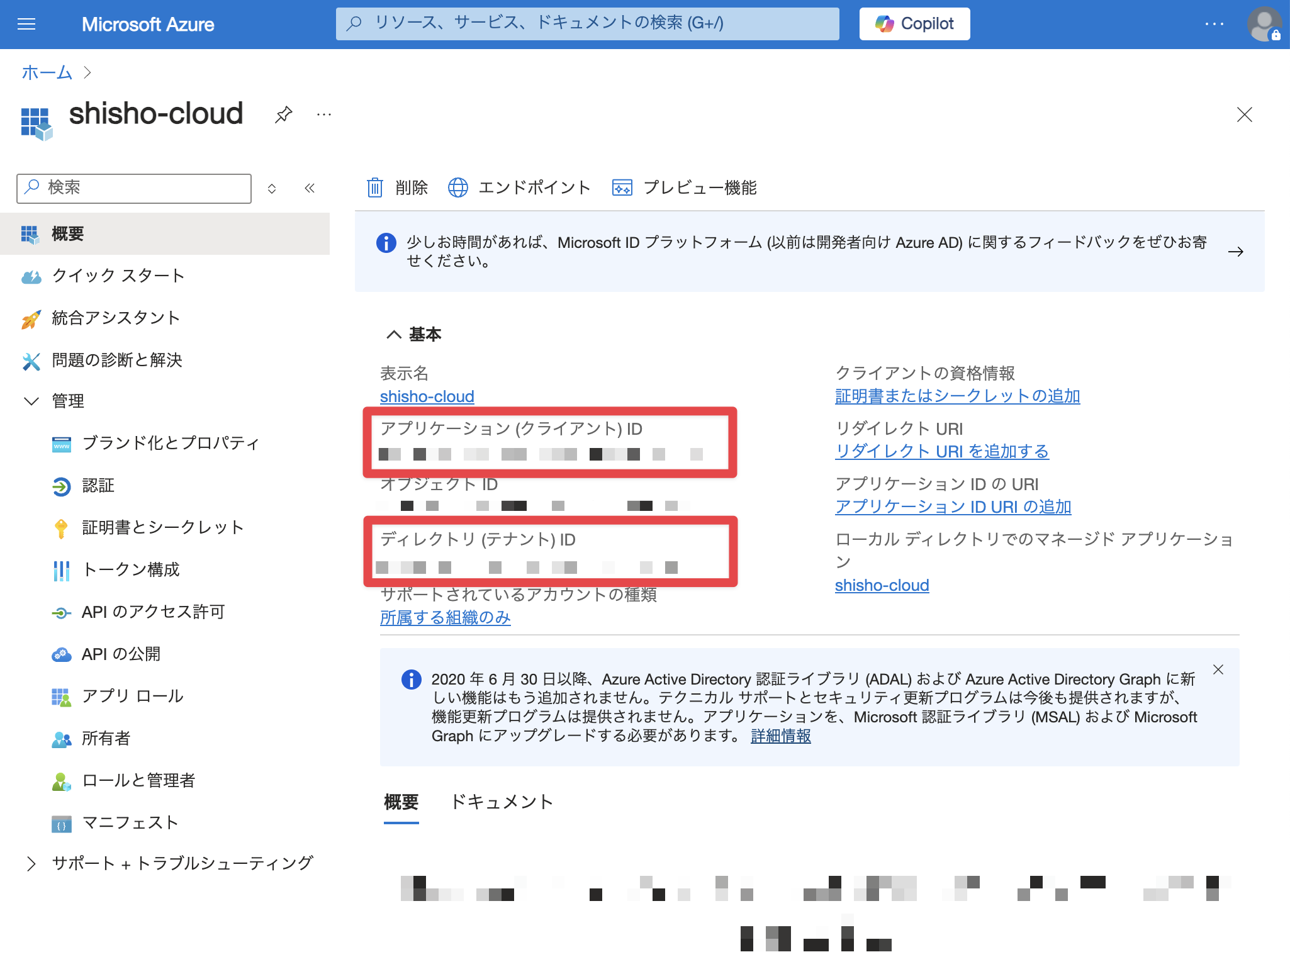Open Copilot
This screenshot has width=1290, height=974.
[x=914, y=24]
